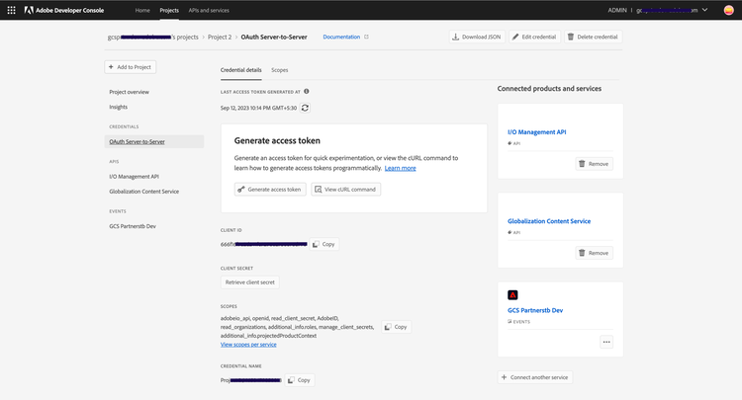
Task: Switch to the Scopes tab
Action: tap(280, 70)
